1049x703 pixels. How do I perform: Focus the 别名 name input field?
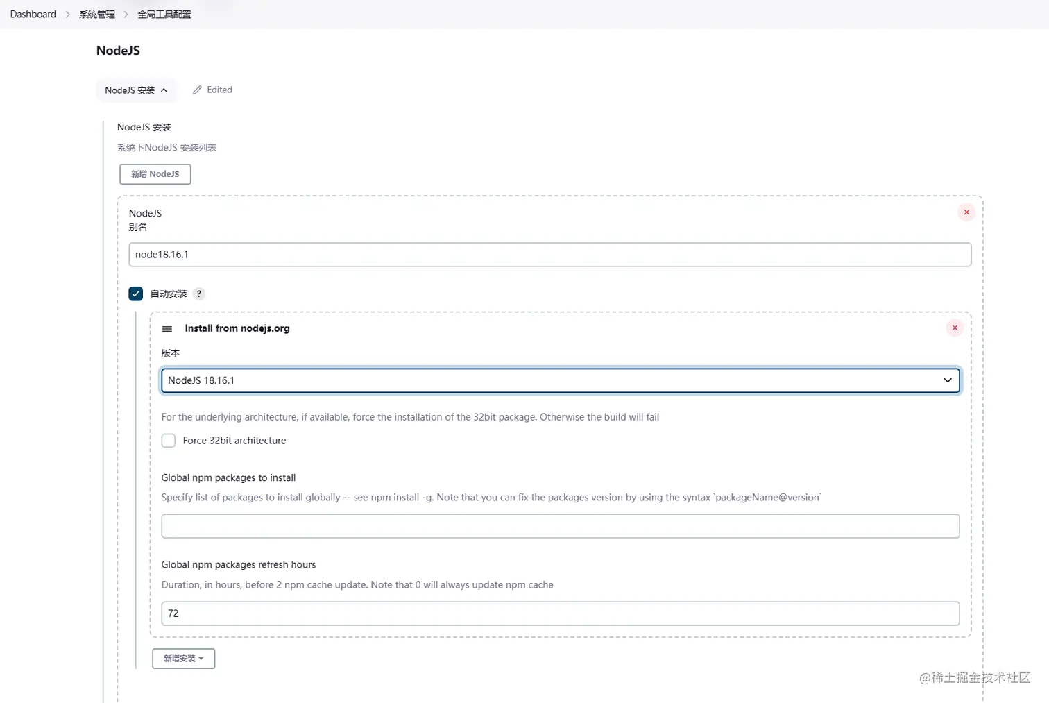549,255
